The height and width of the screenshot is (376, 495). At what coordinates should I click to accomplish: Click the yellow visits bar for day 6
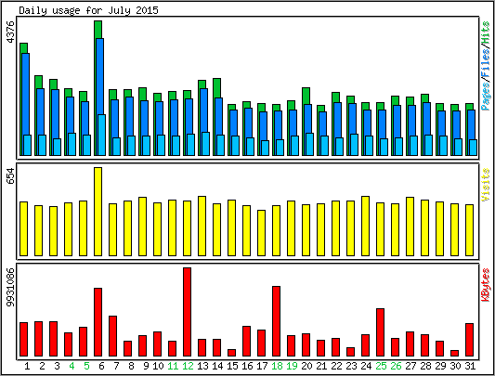(98, 212)
